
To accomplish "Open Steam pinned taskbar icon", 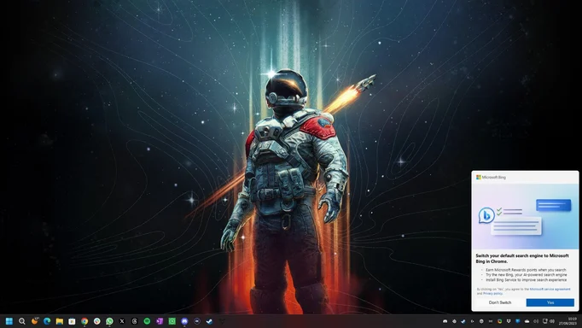I will 209,321.
